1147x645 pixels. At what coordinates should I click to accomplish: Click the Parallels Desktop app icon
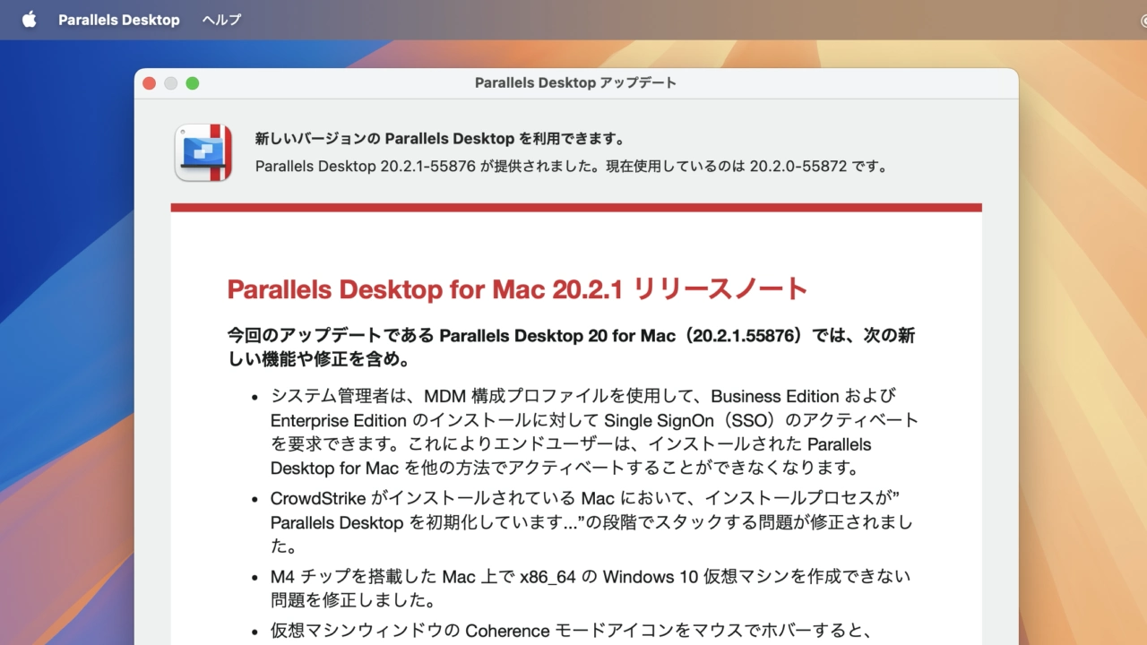(x=203, y=152)
